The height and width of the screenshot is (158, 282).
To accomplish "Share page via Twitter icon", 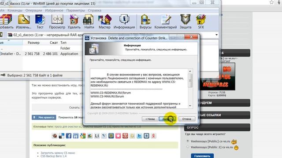I will point(139,136).
